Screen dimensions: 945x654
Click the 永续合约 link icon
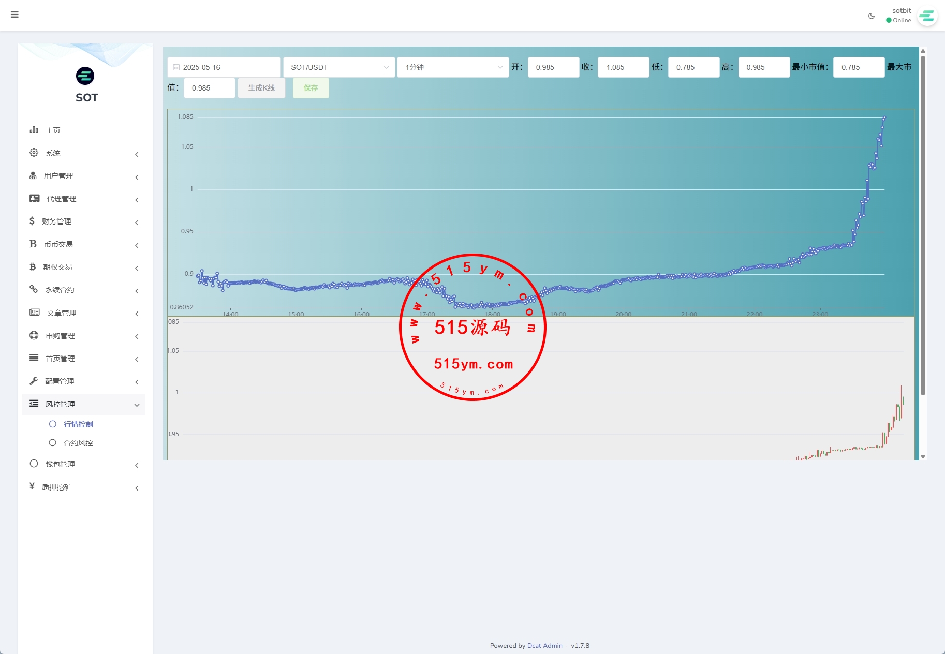(34, 289)
